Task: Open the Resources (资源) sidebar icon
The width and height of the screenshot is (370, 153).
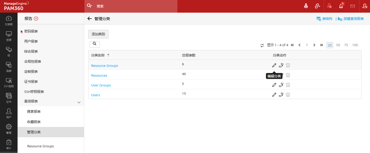Action: coord(9,36)
